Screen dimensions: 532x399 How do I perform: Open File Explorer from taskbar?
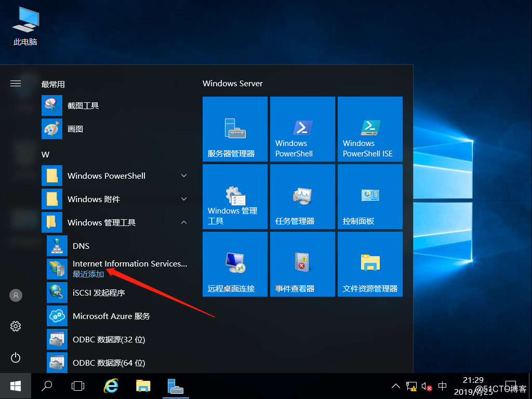(x=143, y=386)
